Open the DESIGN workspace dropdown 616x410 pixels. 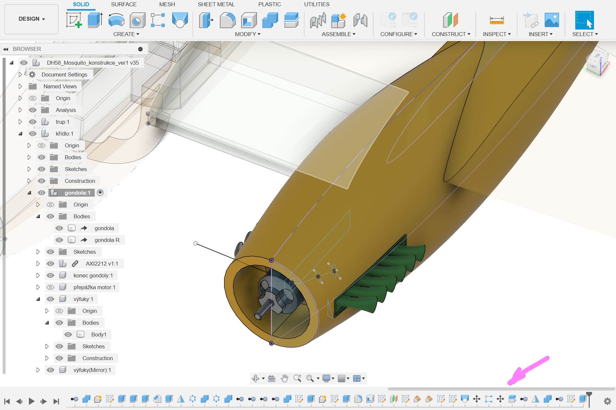(32, 19)
